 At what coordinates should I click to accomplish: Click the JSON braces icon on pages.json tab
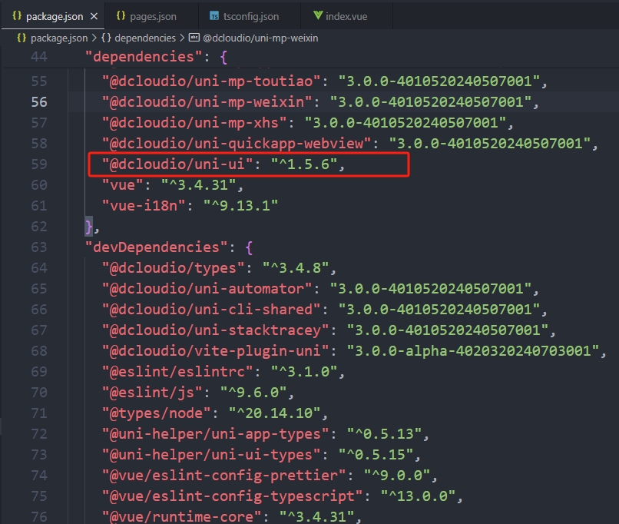click(121, 15)
